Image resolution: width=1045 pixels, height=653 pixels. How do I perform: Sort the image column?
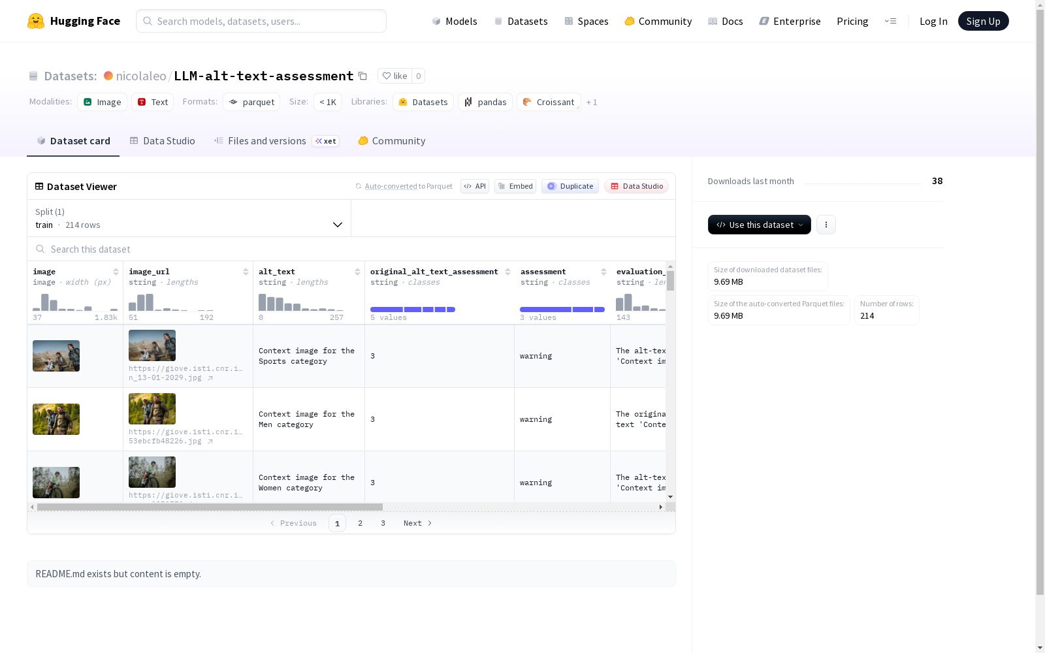point(116,272)
